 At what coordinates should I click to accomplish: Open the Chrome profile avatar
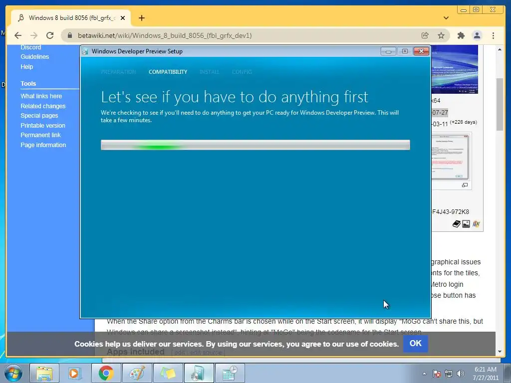[x=477, y=35]
